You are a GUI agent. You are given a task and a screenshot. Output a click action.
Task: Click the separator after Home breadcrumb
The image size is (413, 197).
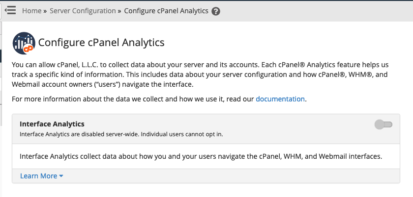click(46, 10)
